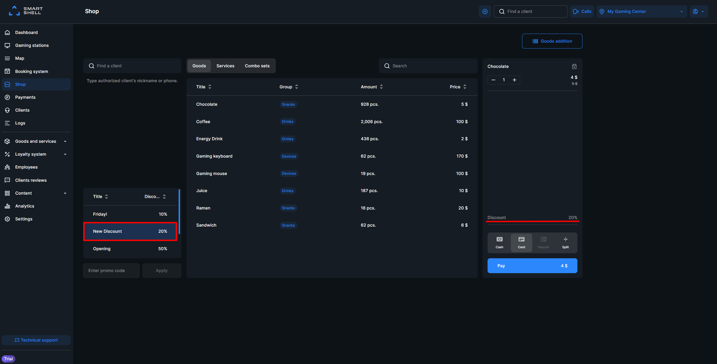Increase Chocolate quantity with plus

point(514,80)
